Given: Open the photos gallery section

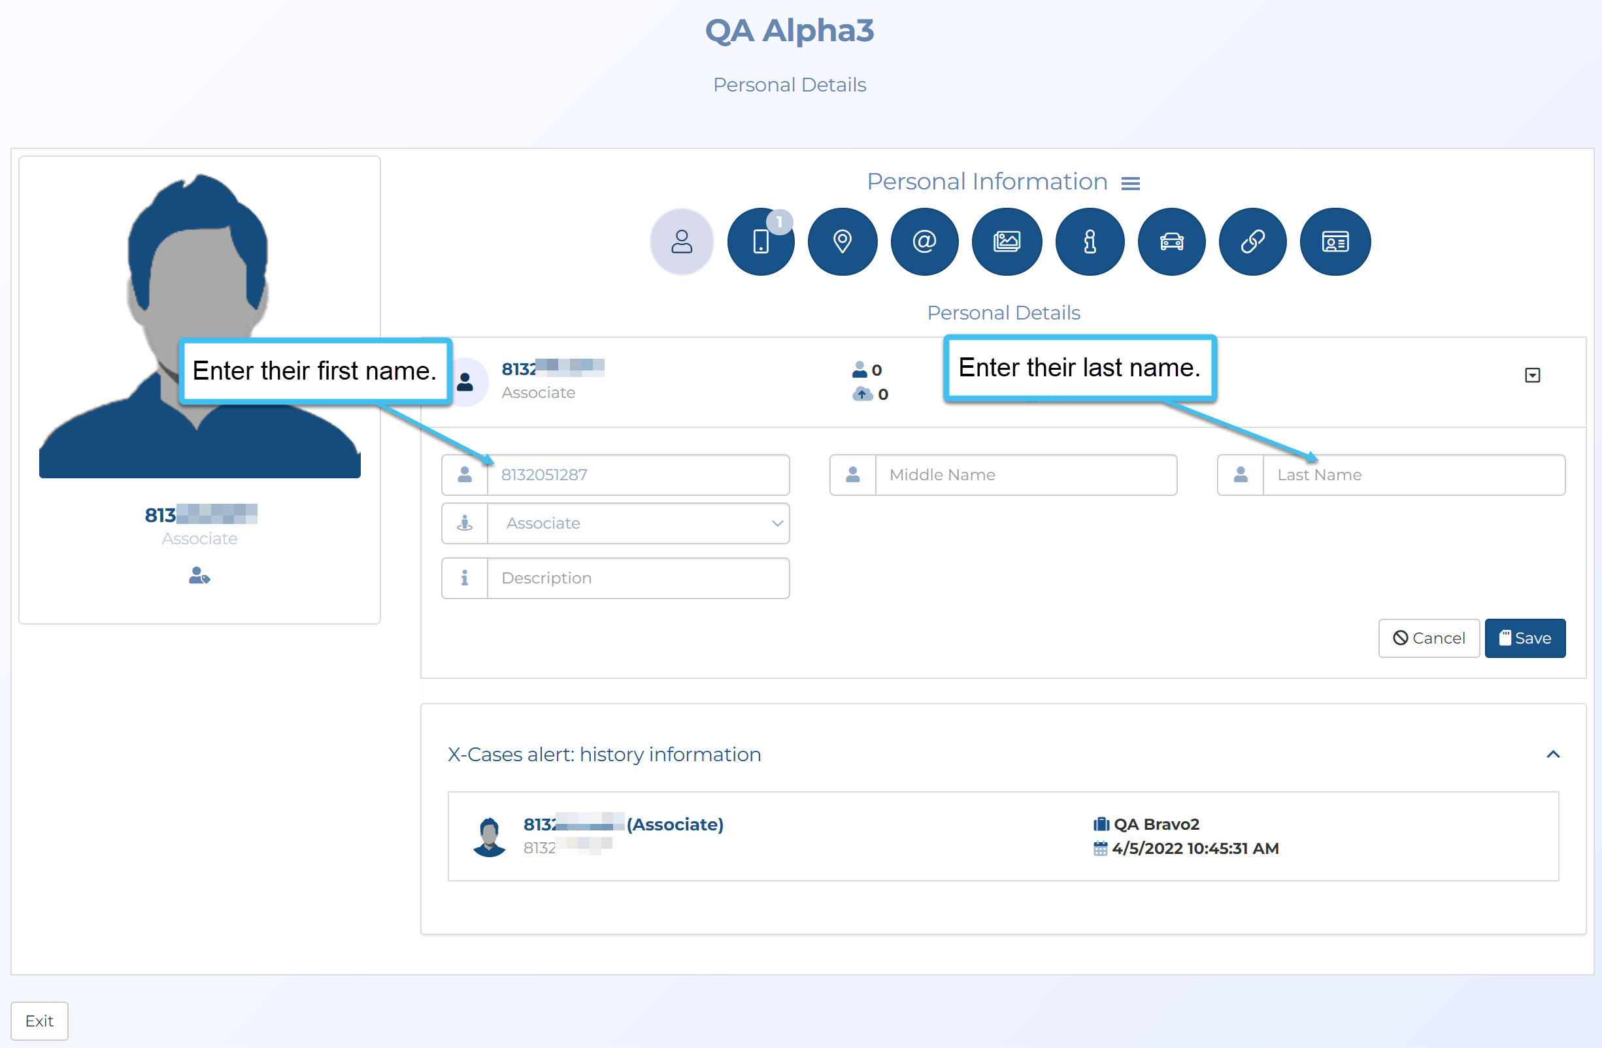Looking at the screenshot, I should 1007,242.
